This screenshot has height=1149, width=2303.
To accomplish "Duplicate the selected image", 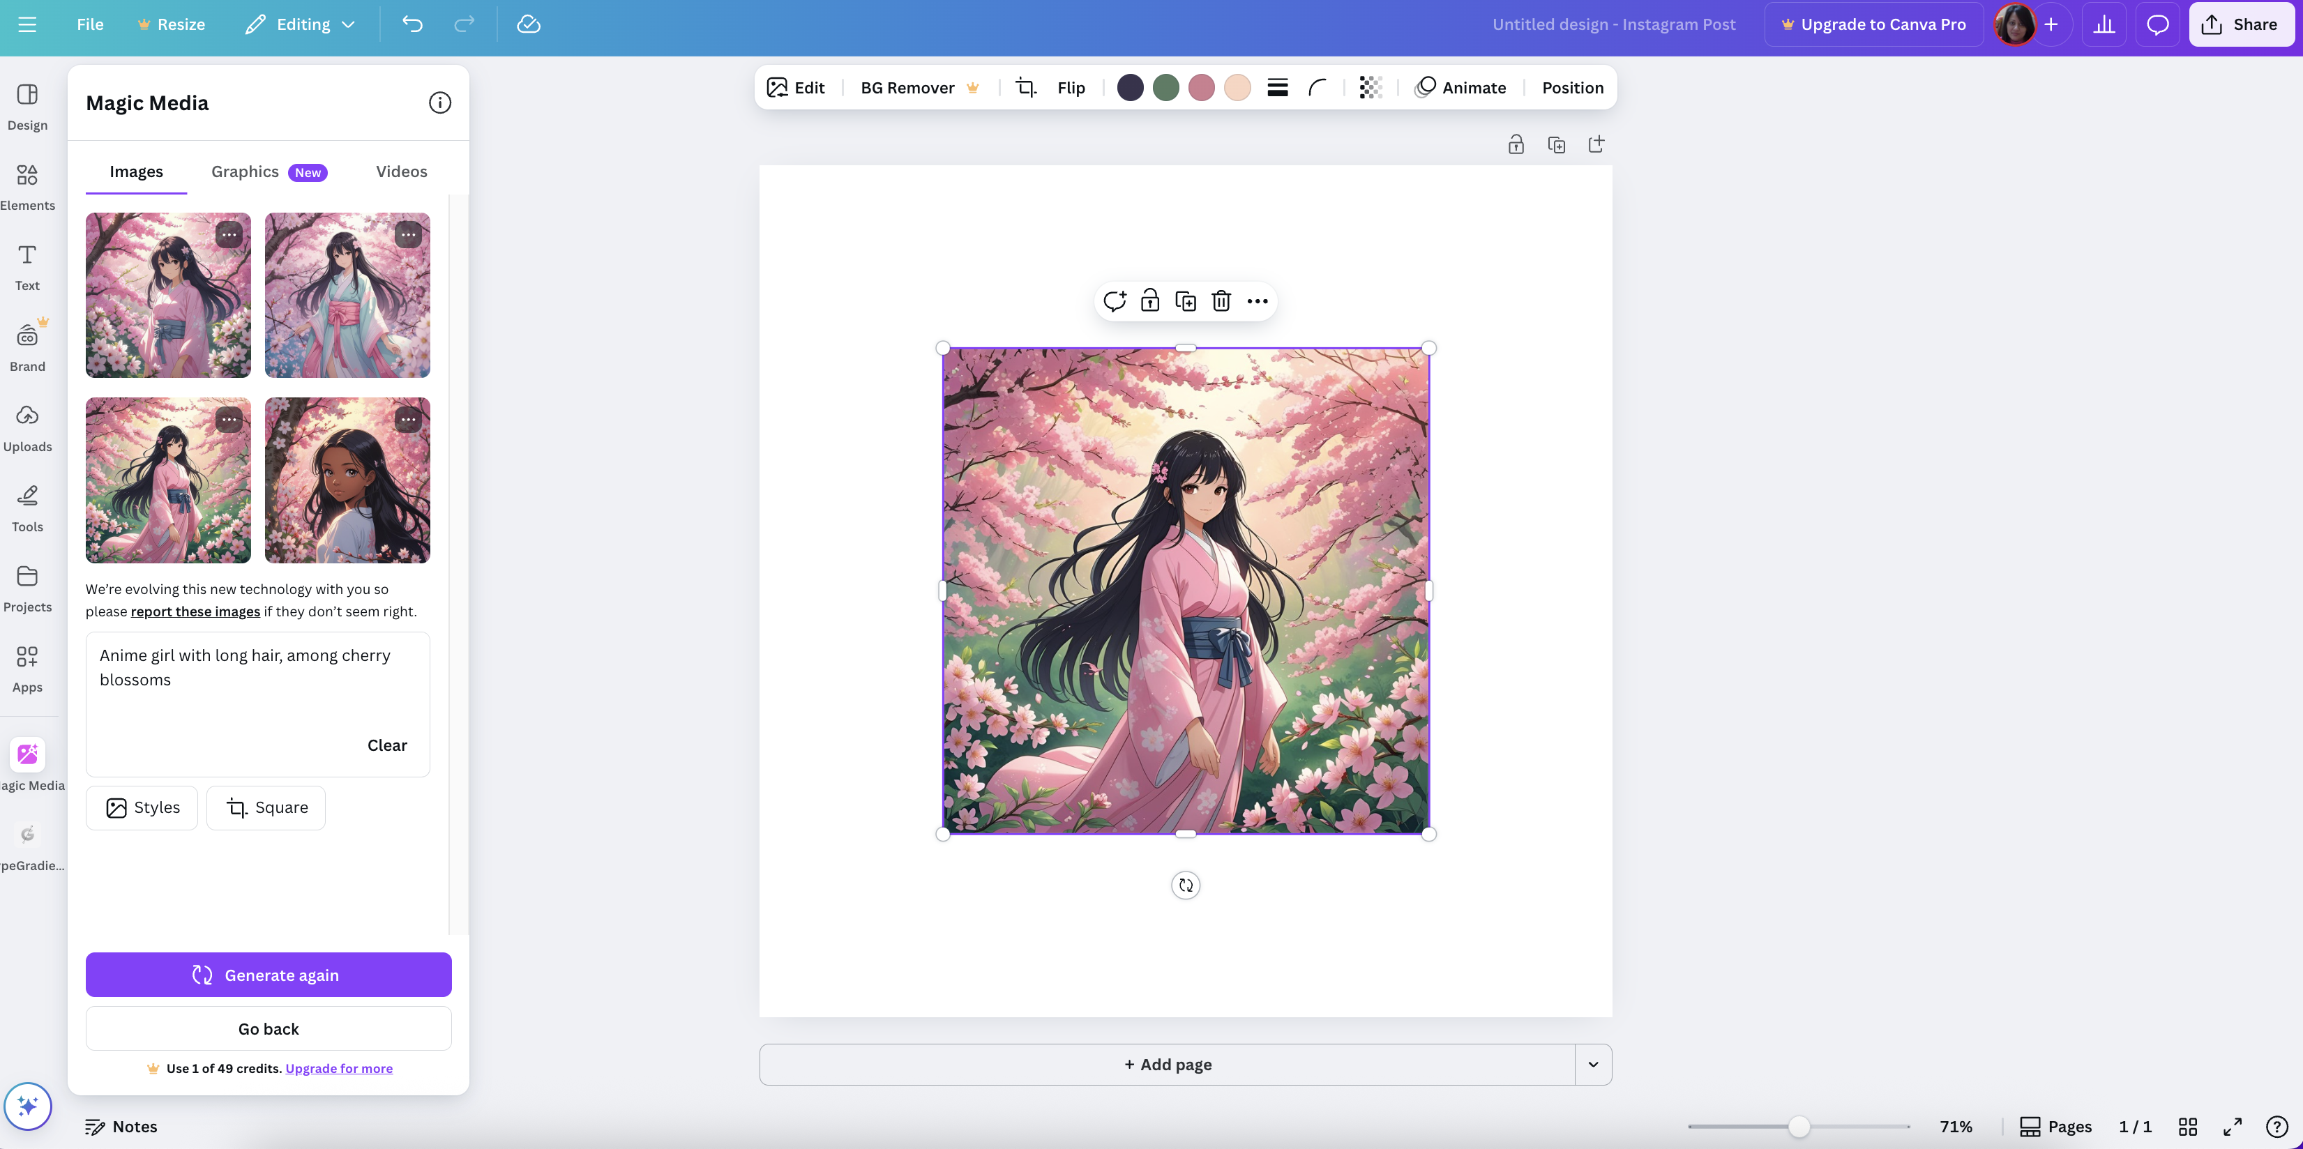I will [x=1186, y=301].
